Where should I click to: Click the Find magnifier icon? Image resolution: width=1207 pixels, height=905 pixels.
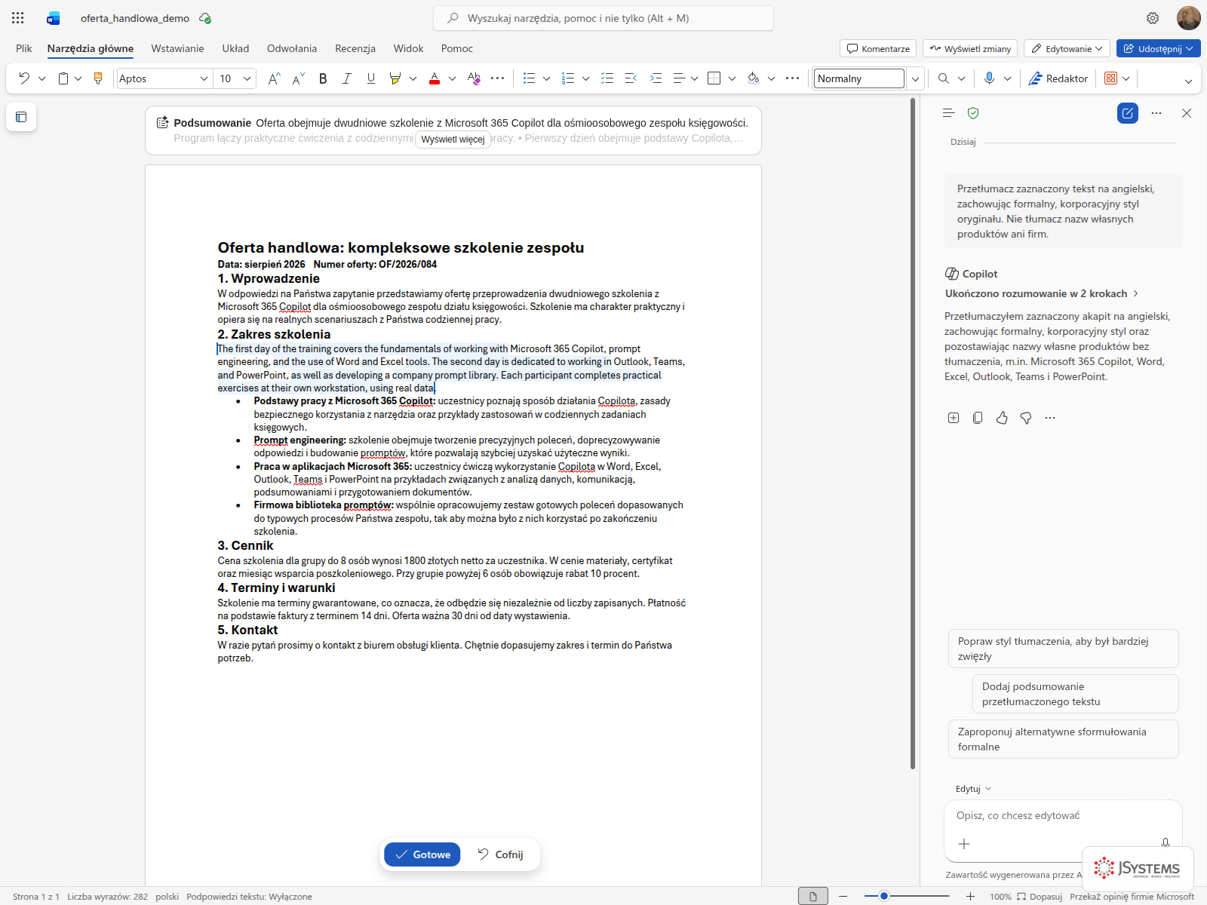[x=944, y=78]
